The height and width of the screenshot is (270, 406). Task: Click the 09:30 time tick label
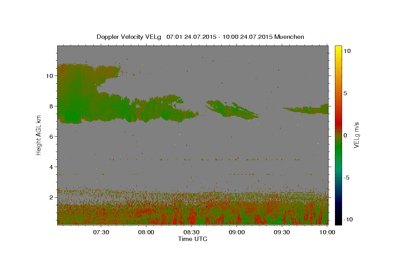[282, 232]
